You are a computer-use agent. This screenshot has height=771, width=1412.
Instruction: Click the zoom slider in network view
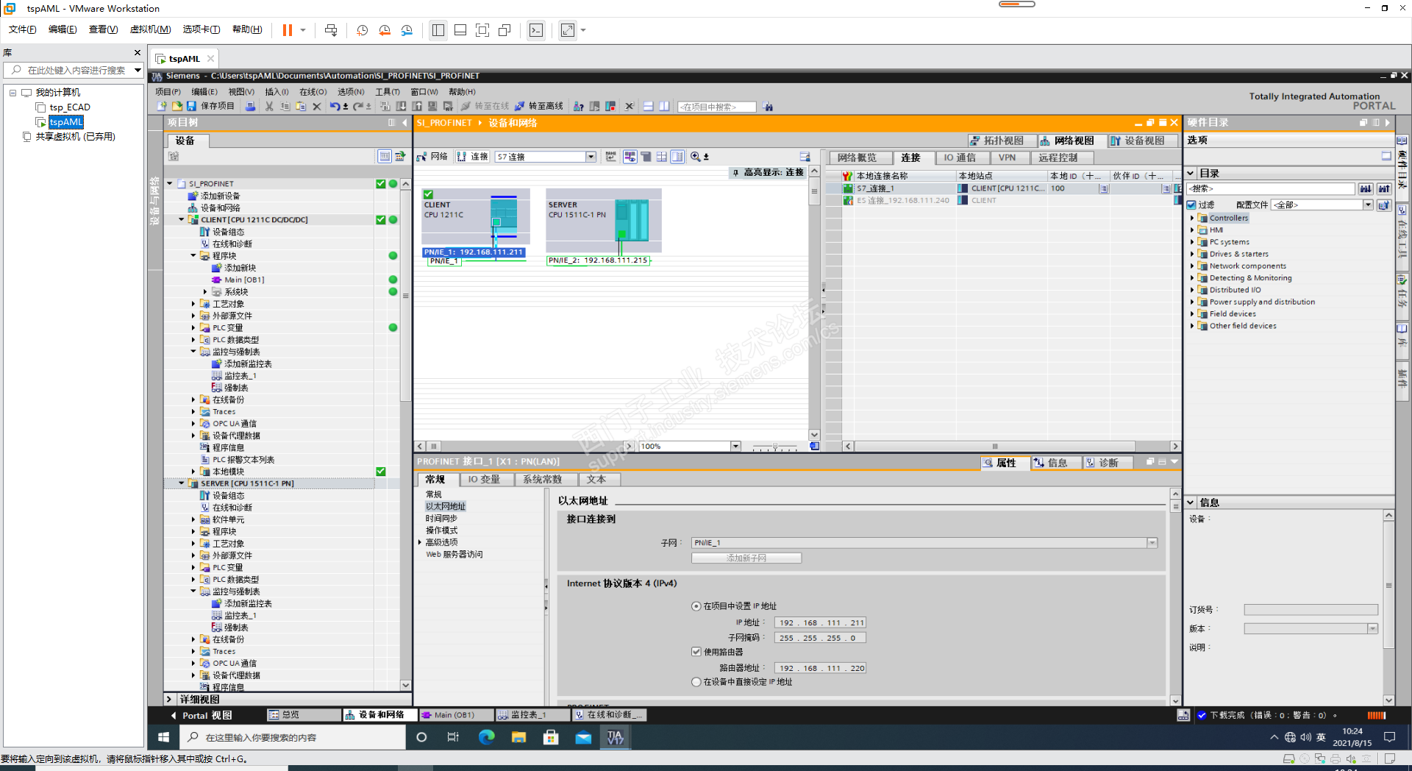(x=774, y=446)
